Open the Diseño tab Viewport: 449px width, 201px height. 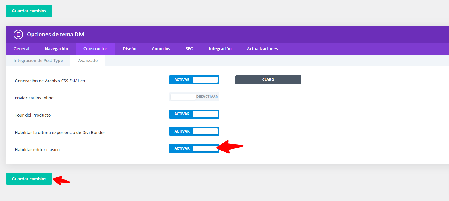130,49
